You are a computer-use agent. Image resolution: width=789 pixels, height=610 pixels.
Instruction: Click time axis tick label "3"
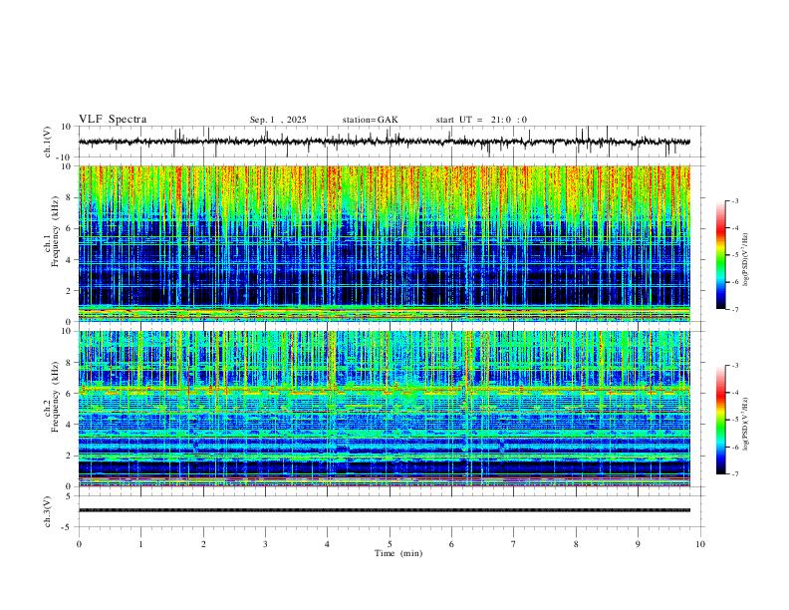pyautogui.click(x=265, y=544)
